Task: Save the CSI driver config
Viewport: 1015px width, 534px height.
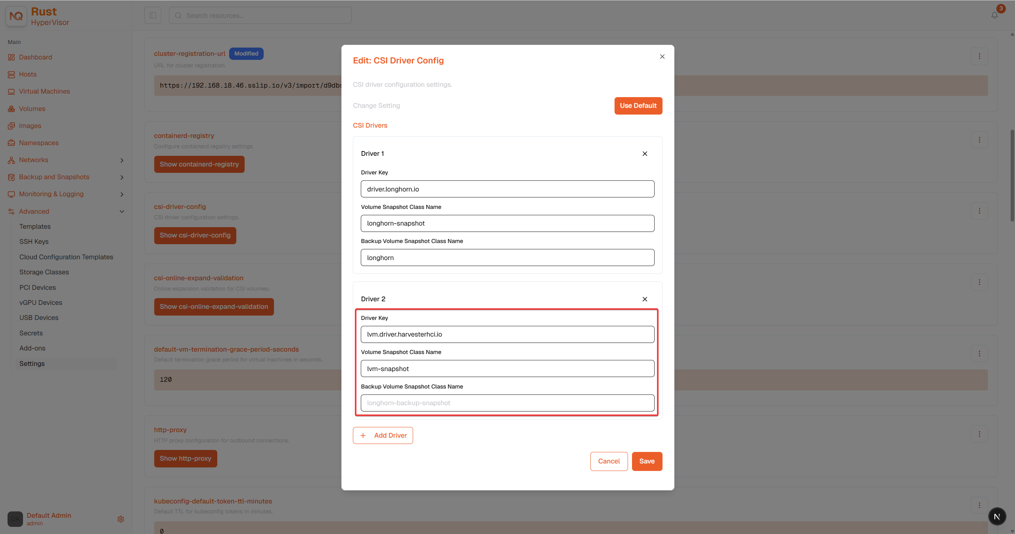Action: pyautogui.click(x=647, y=461)
